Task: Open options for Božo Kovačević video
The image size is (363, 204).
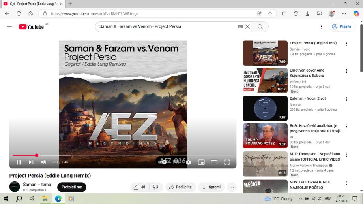Action: (x=346, y=127)
